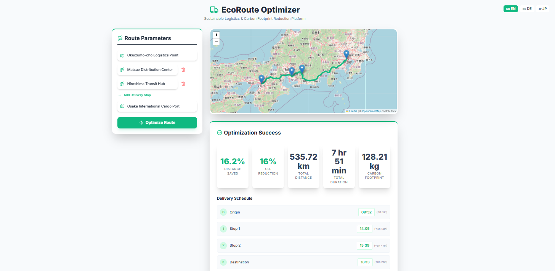555x271 pixels.
Task: Click the route icon next to Matsue Distribution Center
Action: pyautogui.click(x=122, y=70)
